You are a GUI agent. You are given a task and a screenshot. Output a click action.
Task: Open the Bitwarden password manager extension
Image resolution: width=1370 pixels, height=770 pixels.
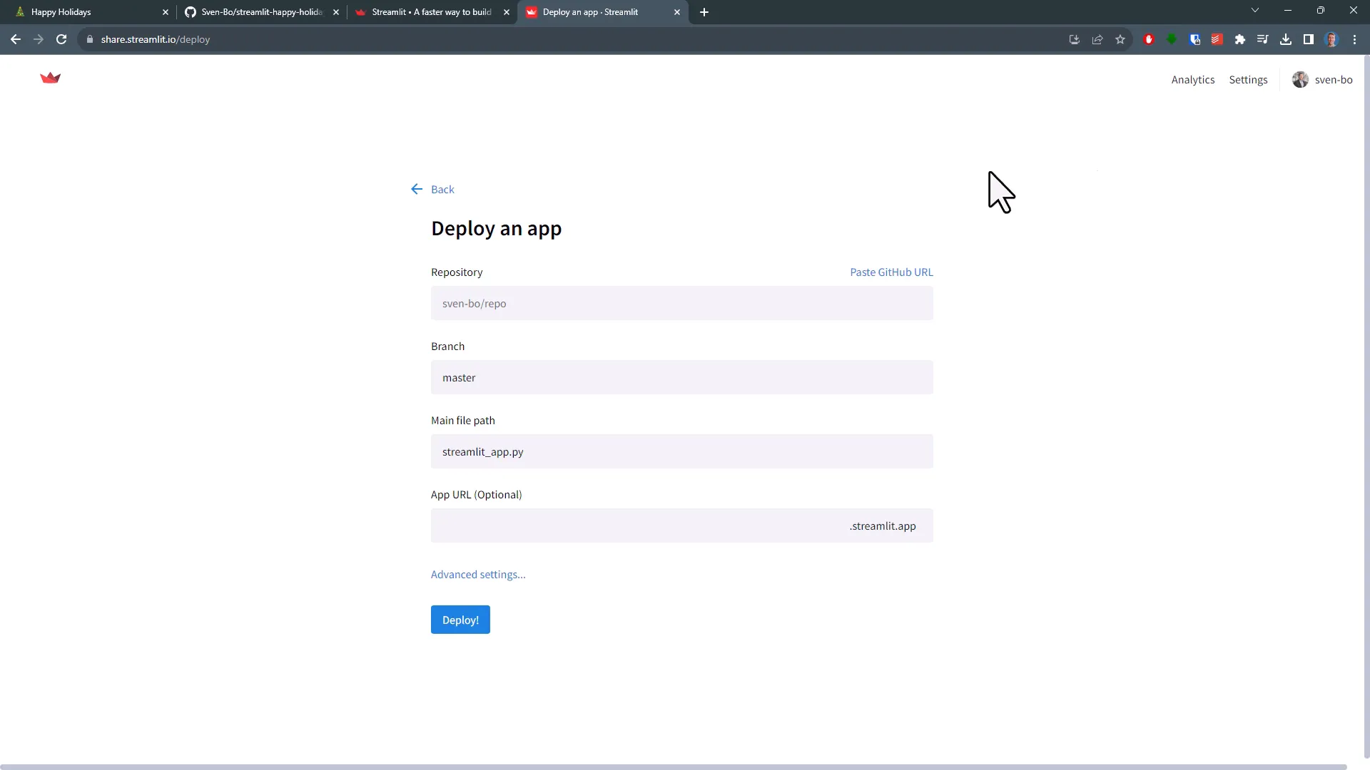coord(1194,39)
